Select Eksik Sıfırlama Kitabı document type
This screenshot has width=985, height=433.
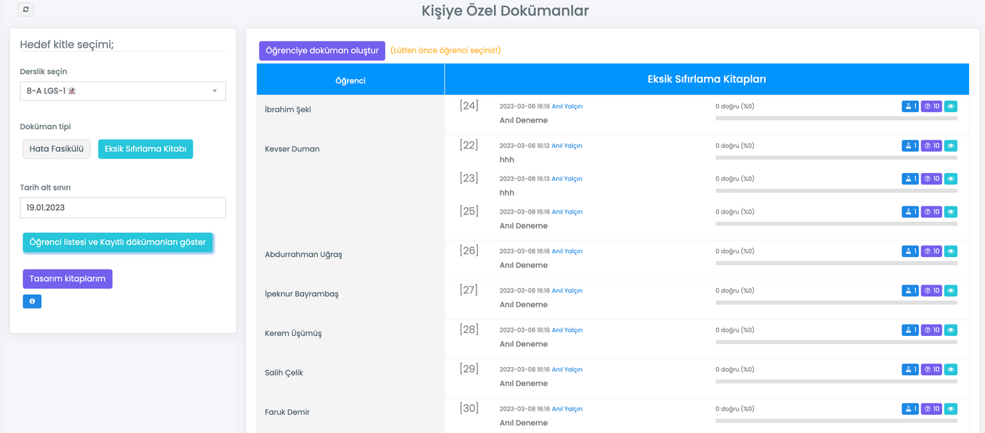(146, 149)
